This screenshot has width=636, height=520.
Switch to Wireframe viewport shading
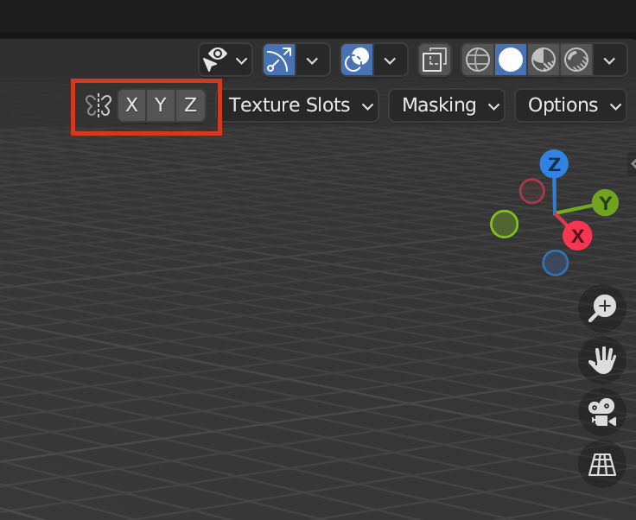pyautogui.click(x=478, y=60)
